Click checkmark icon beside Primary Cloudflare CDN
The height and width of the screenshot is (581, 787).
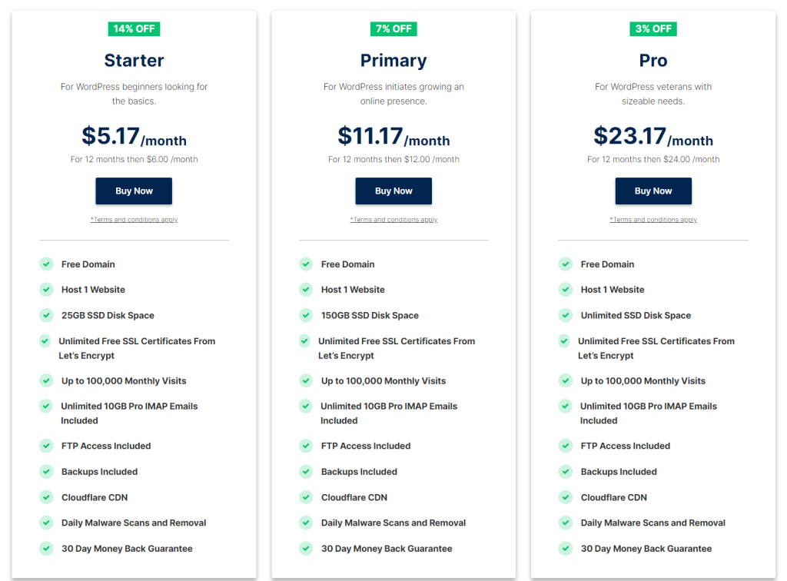[x=306, y=497]
